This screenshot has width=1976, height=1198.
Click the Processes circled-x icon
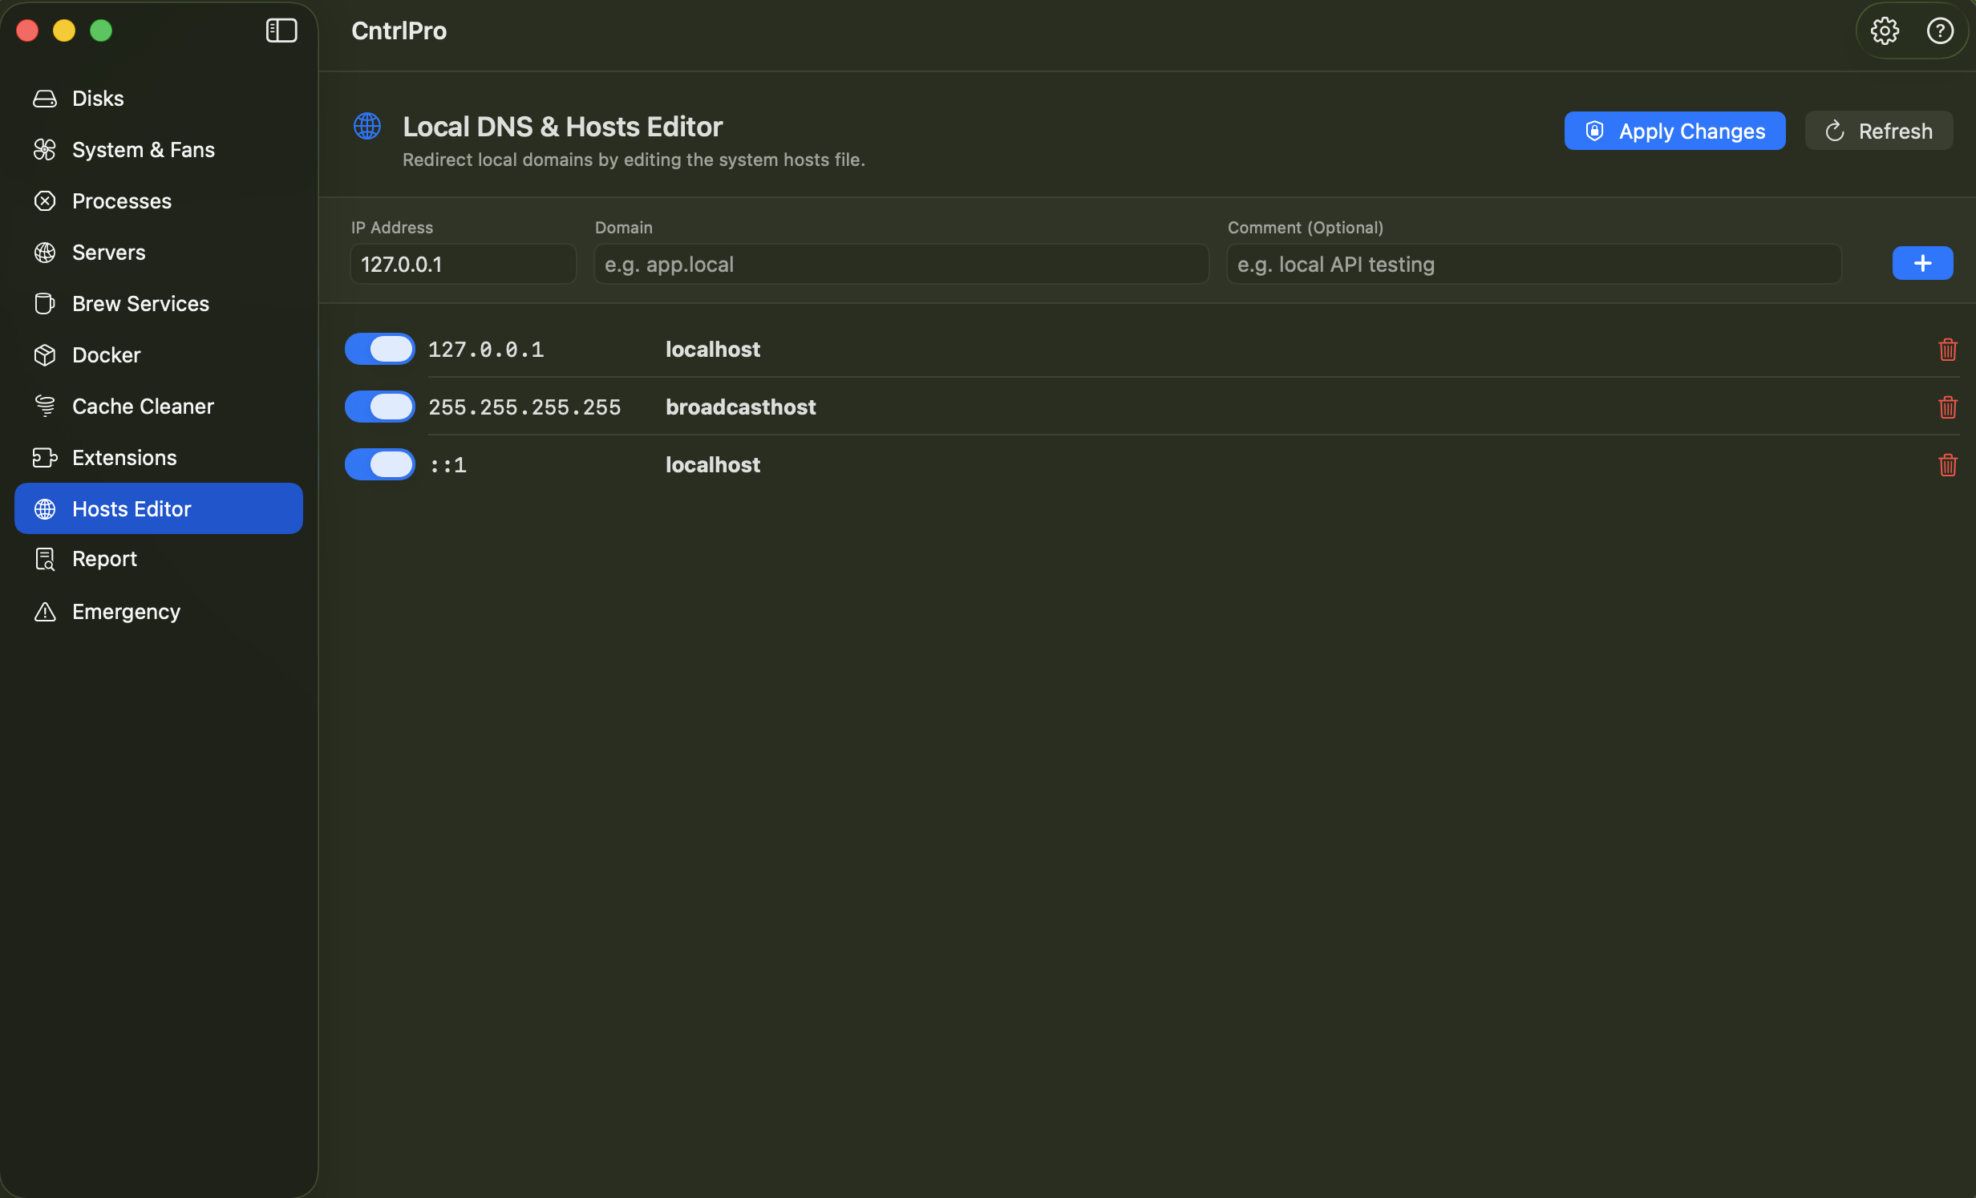45,201
